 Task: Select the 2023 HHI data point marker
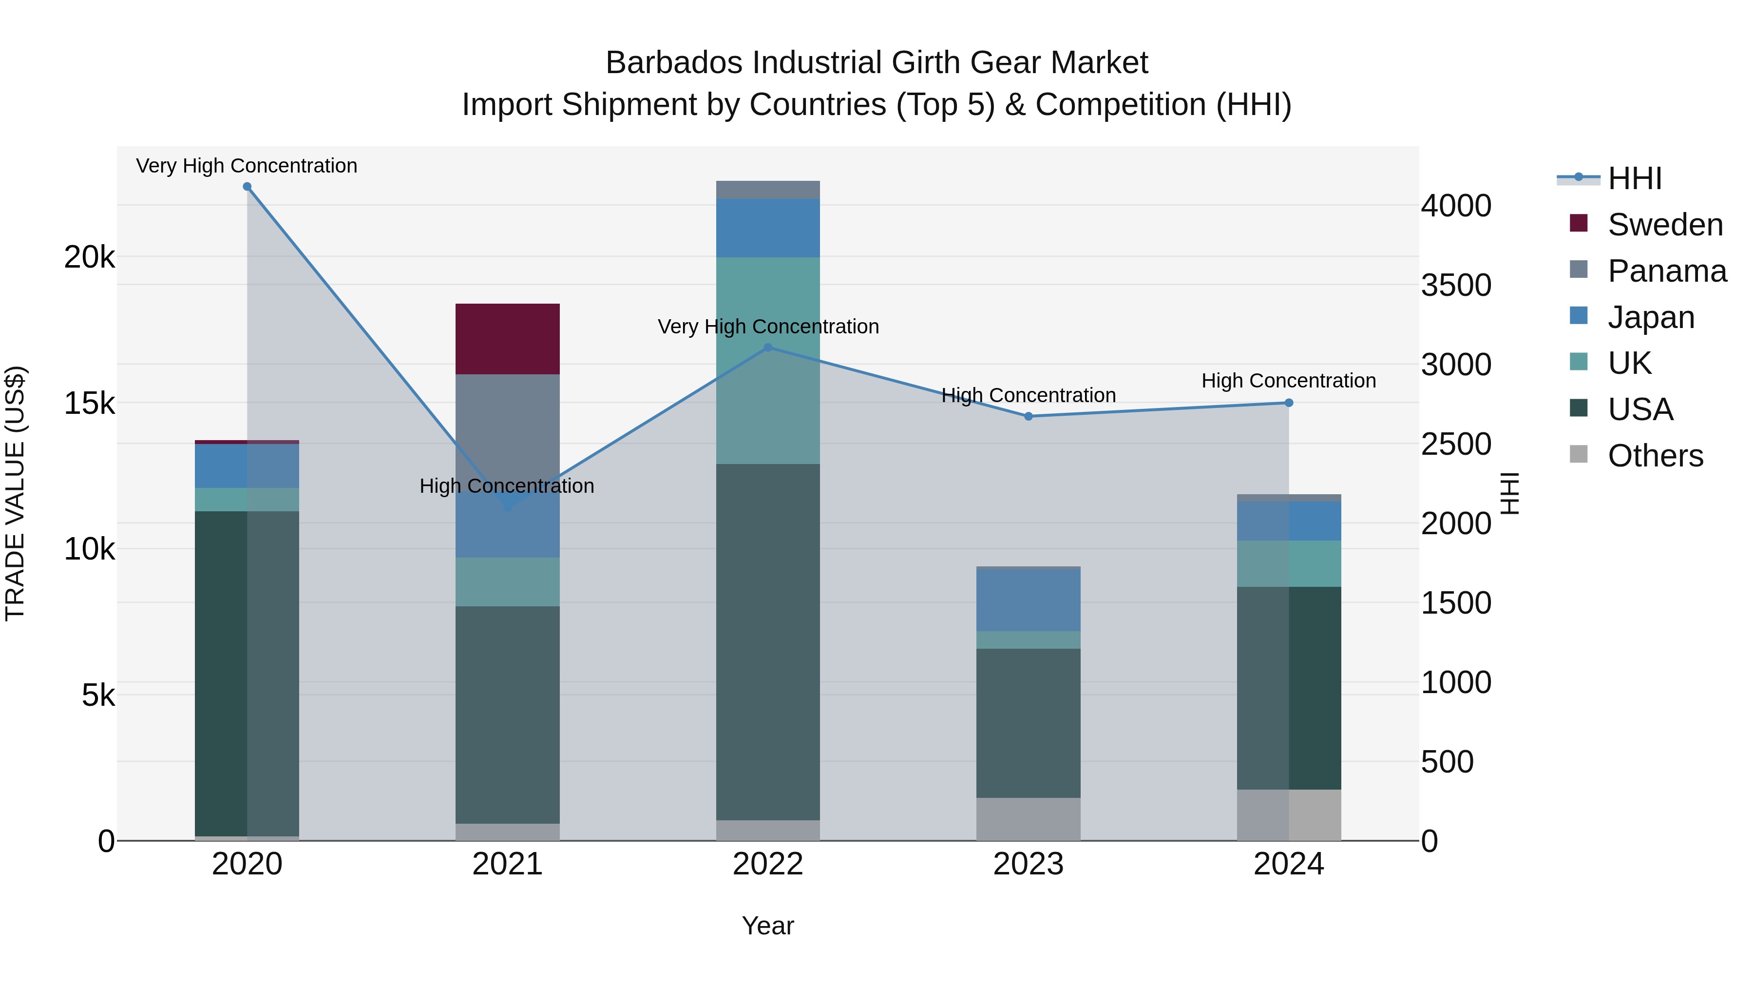click(x=1029, y=416)
